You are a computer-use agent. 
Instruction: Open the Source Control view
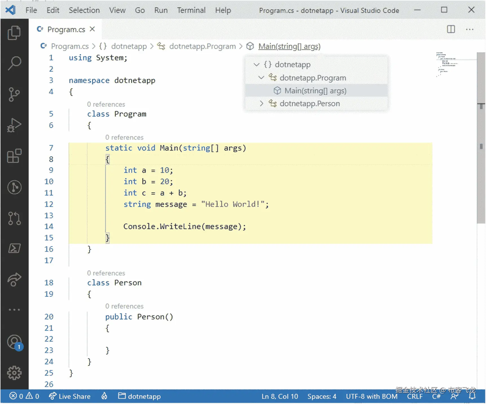click(14, 94)
